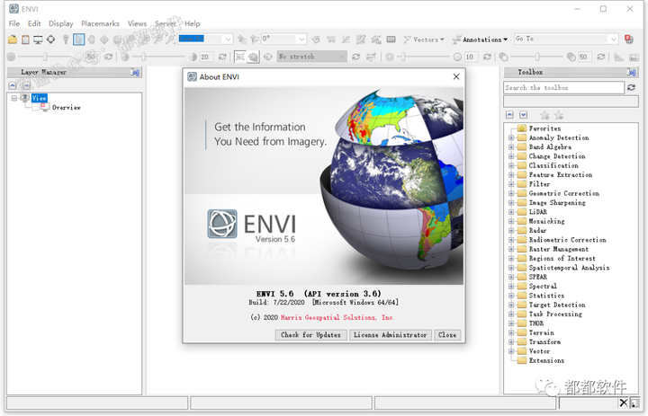Image resolution: width=648 pixels, height=416 pixels.
Task: Click the rotate view icon left of 0° box
Action: point(255,40)
